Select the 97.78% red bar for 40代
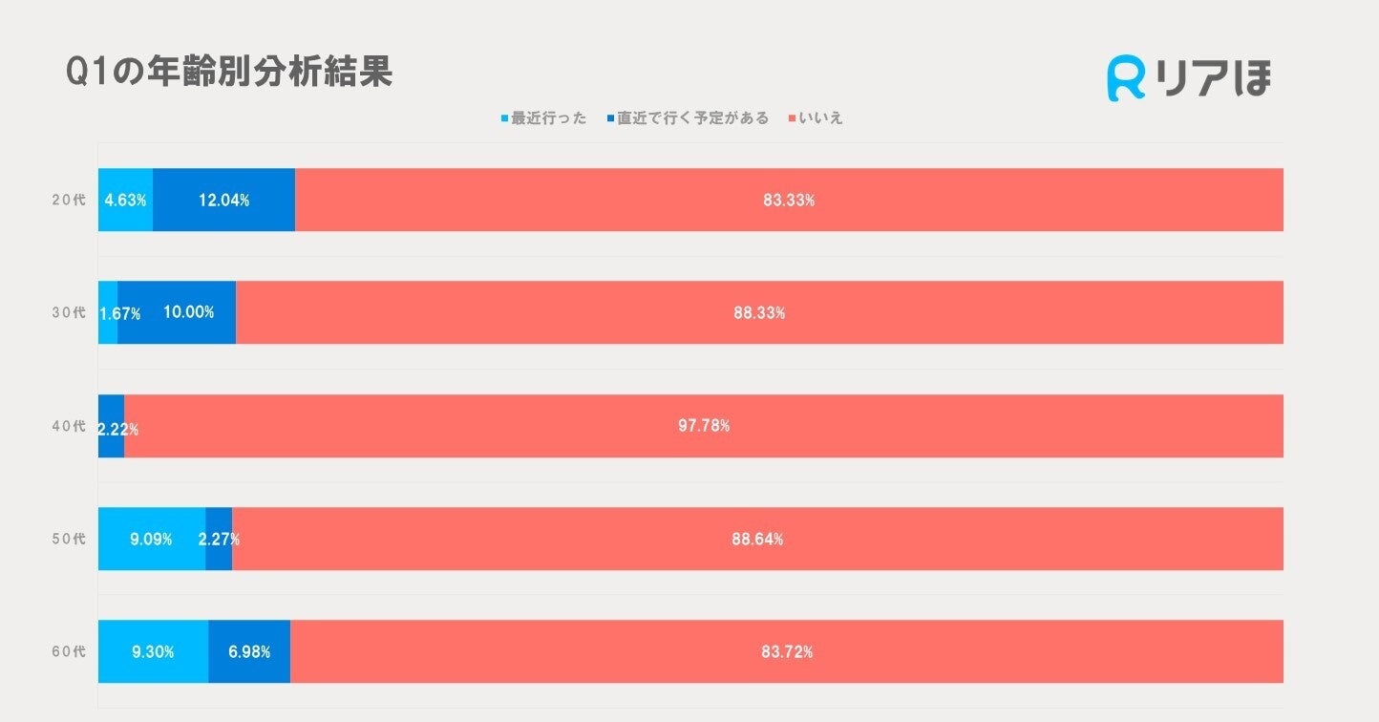The height and width of the screenshot is (722, 1379). 704,426
